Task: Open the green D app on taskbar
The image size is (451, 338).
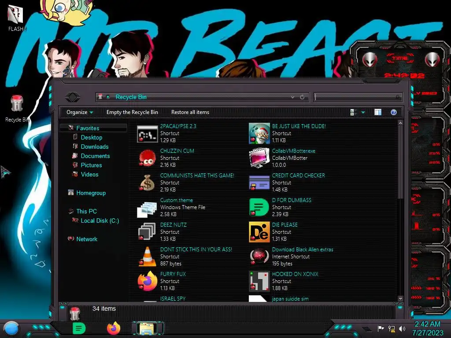Action: pos(79,328)
